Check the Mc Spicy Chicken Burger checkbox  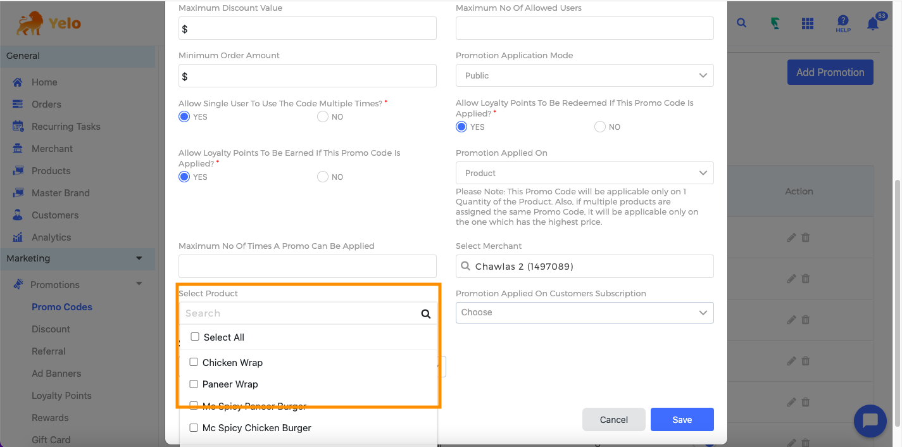194,428
